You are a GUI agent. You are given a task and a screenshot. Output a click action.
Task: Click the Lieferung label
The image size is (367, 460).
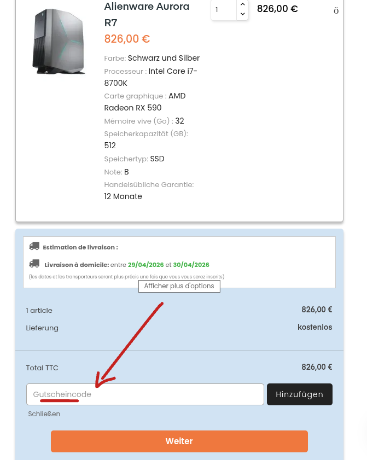coord(42,328)
